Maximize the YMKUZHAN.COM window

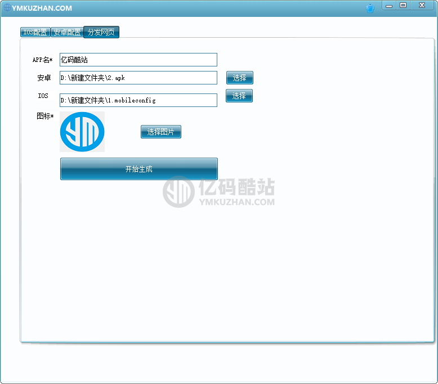[x=403, y=5]
